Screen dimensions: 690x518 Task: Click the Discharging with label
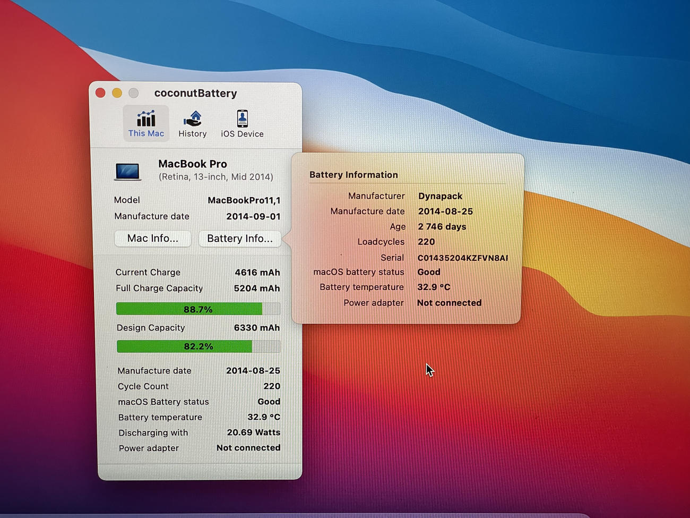(x=153, y=433)
